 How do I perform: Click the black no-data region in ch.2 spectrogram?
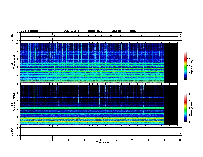pos(171,105)
